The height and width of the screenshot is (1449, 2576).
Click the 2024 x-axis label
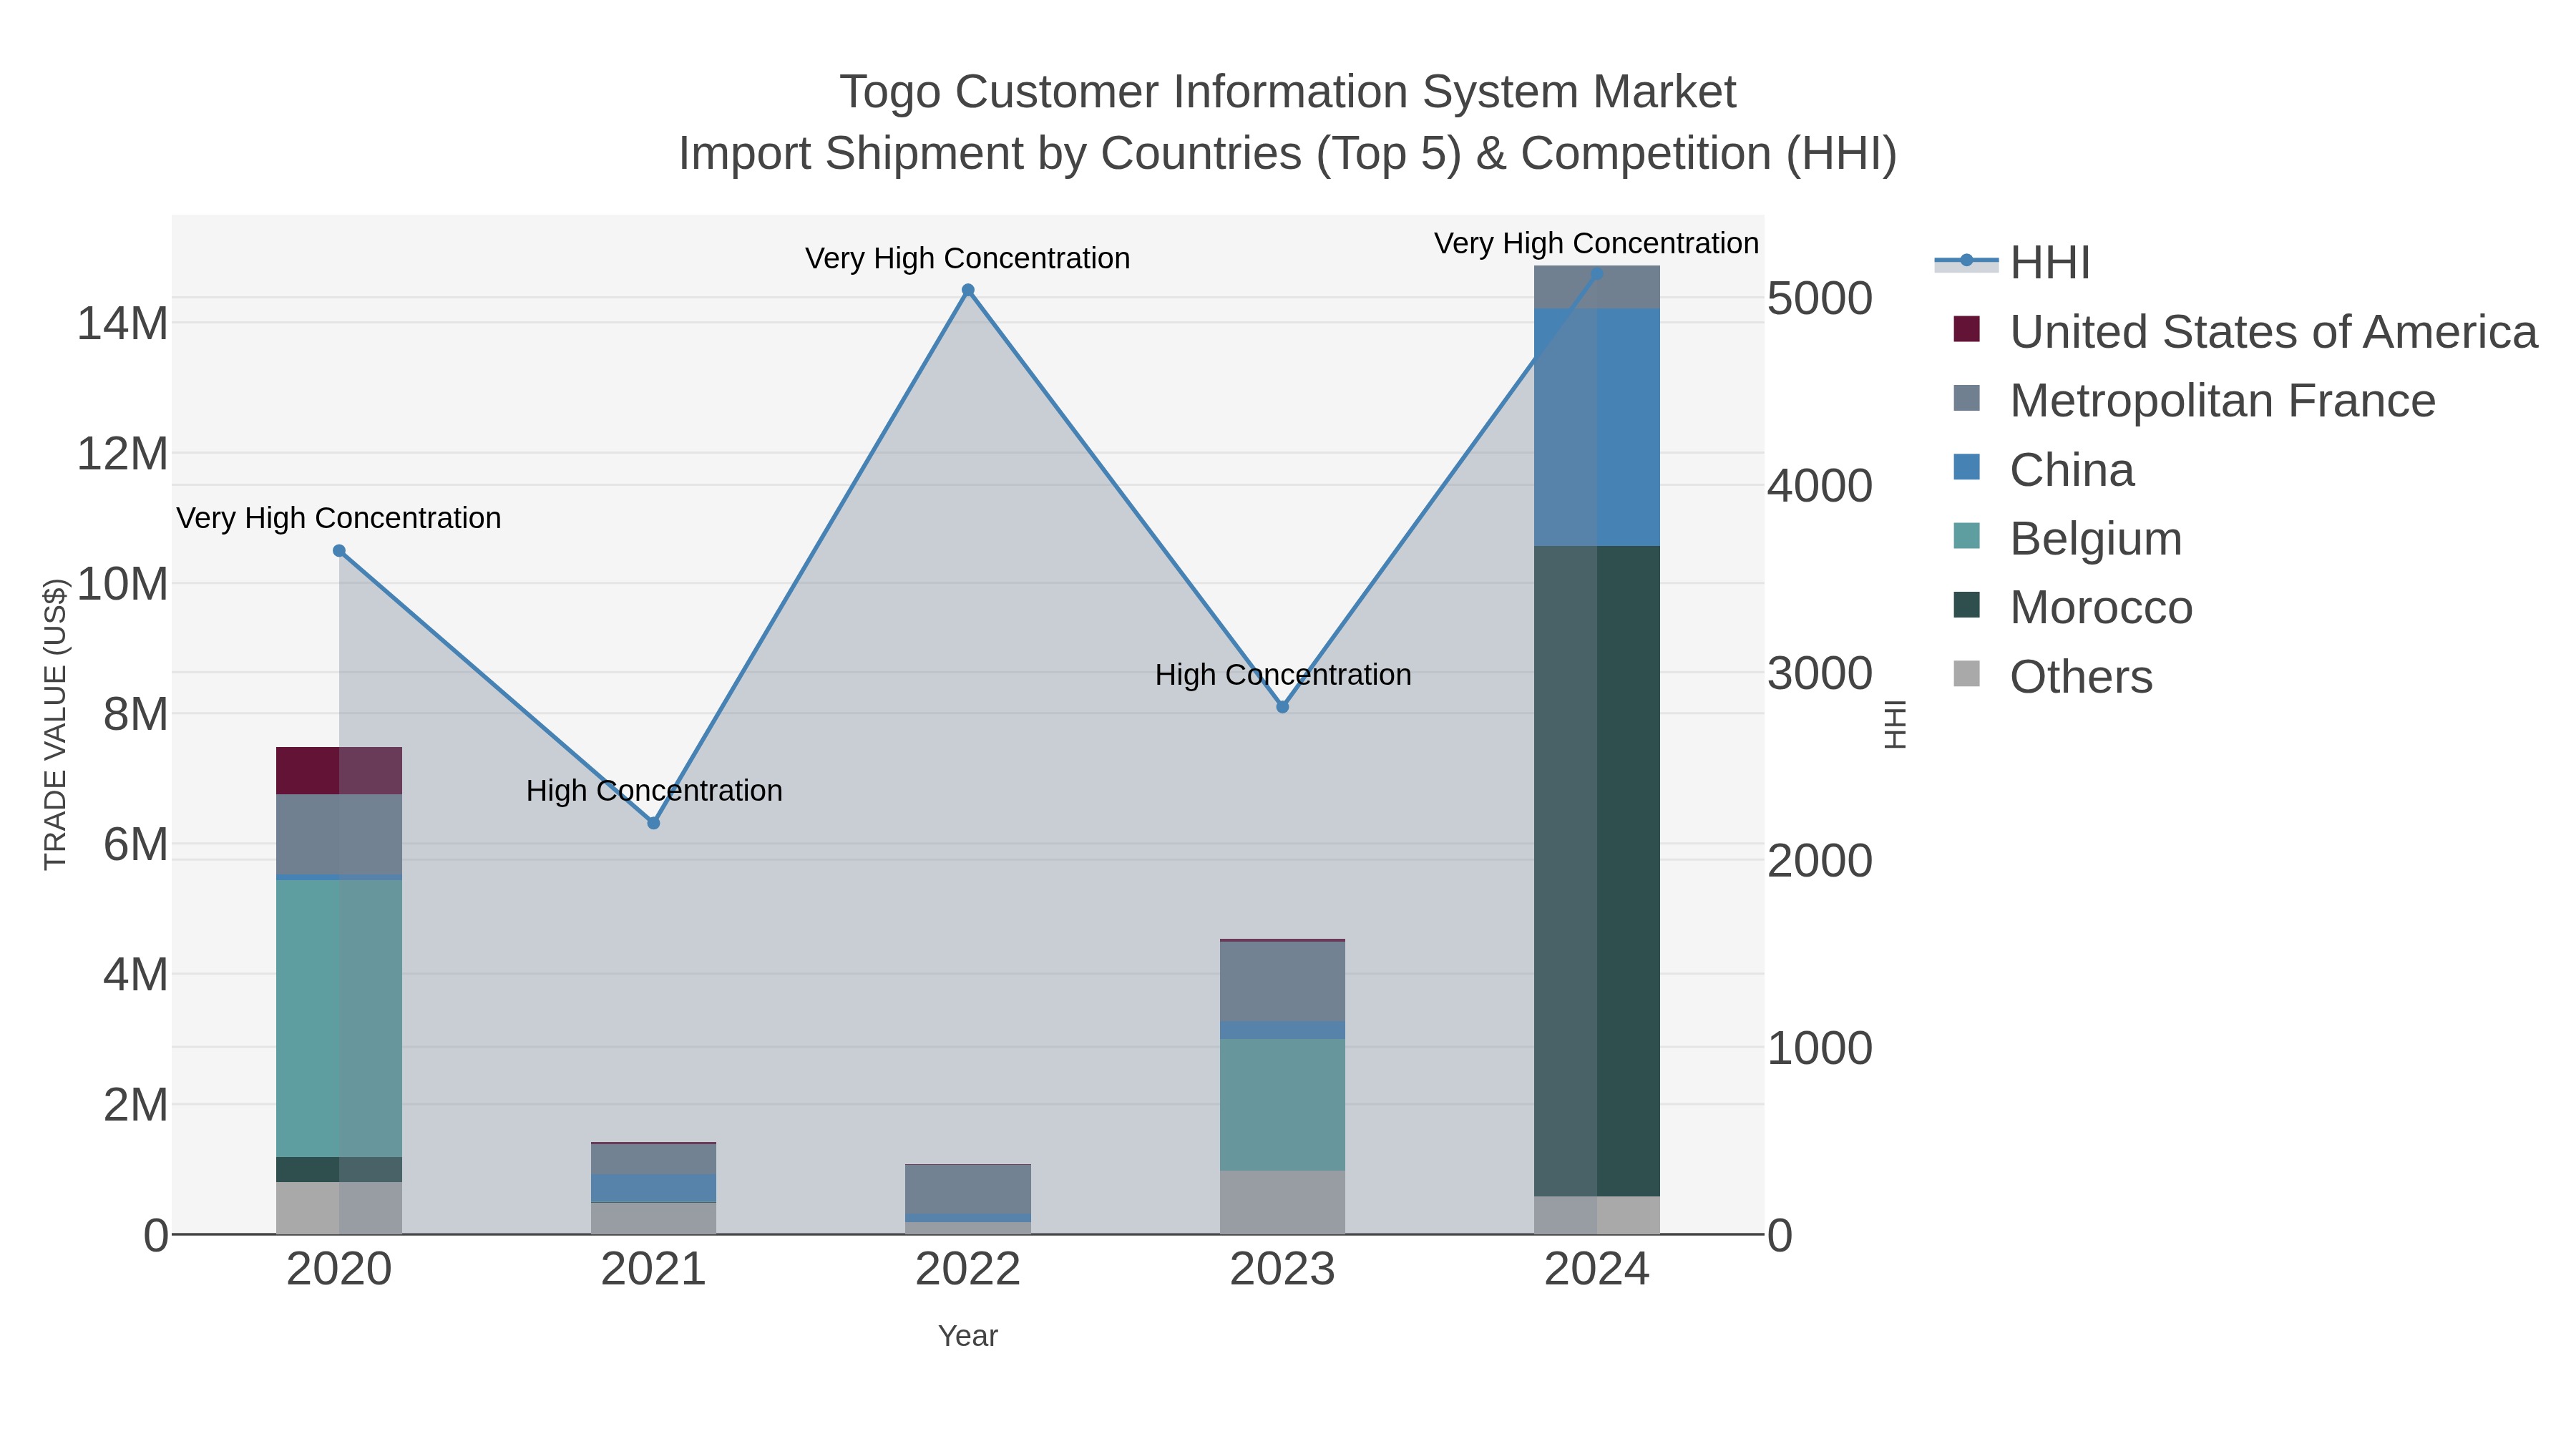click(x=1597, y=1270)
